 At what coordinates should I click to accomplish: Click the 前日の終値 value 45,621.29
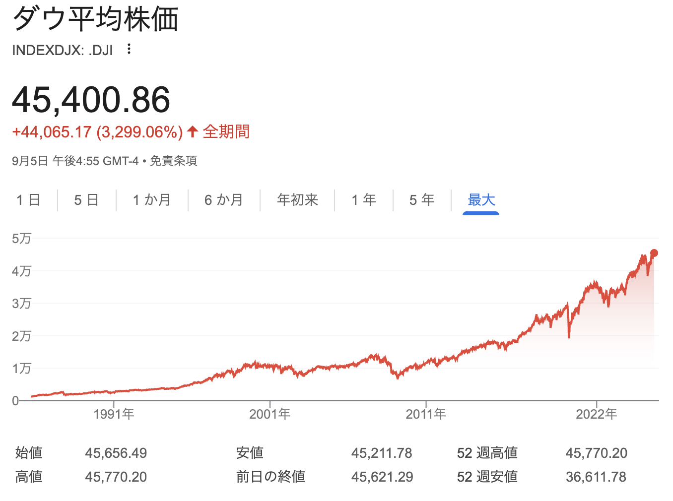point(382,477)
